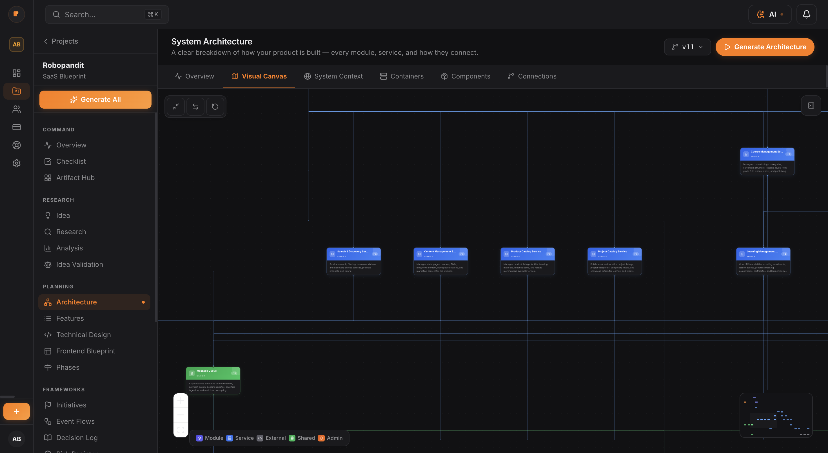This screenshot has width=828, height=453.
Task: Click the Help lifebuoy icon in the left rail
Action: tap(17, 145)
